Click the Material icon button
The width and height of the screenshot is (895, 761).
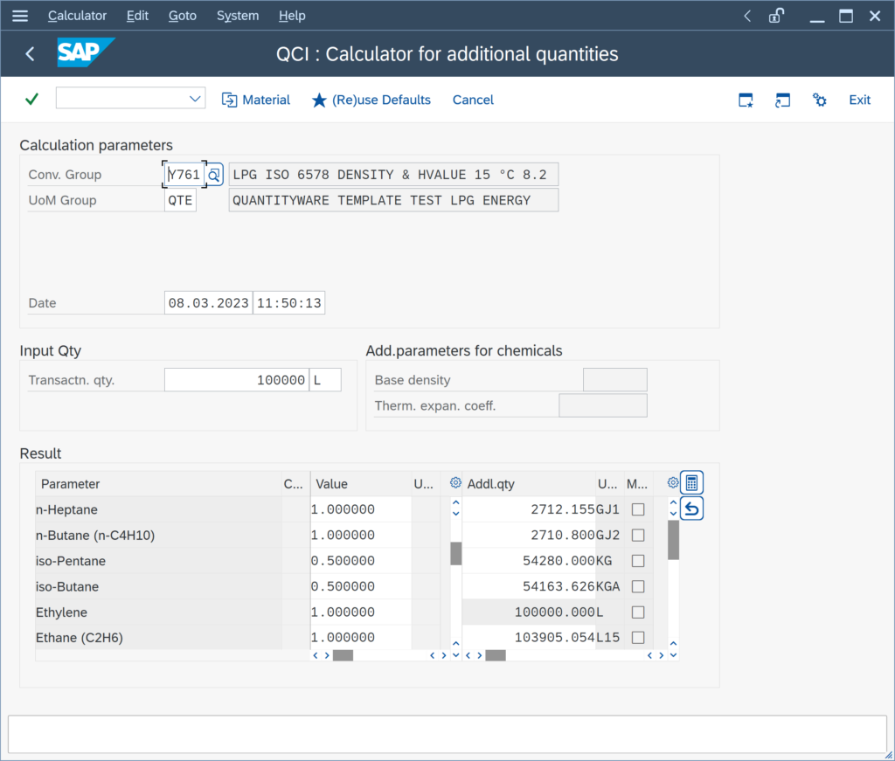[230, 100]
